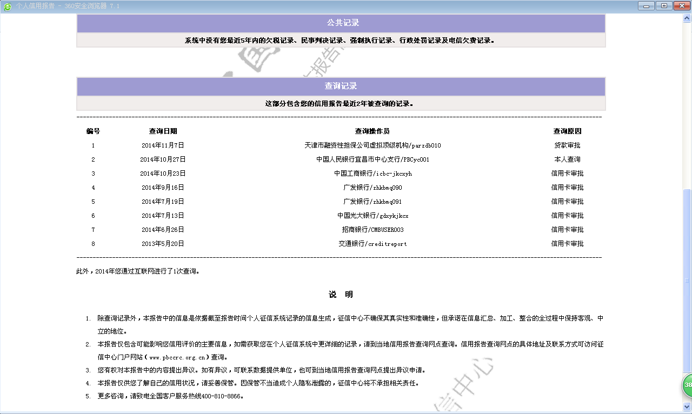Viewport: 692px width, 414px height.
Task: Click the 编号 cell of the 中国光大银行 row
Action: point(93,216)
